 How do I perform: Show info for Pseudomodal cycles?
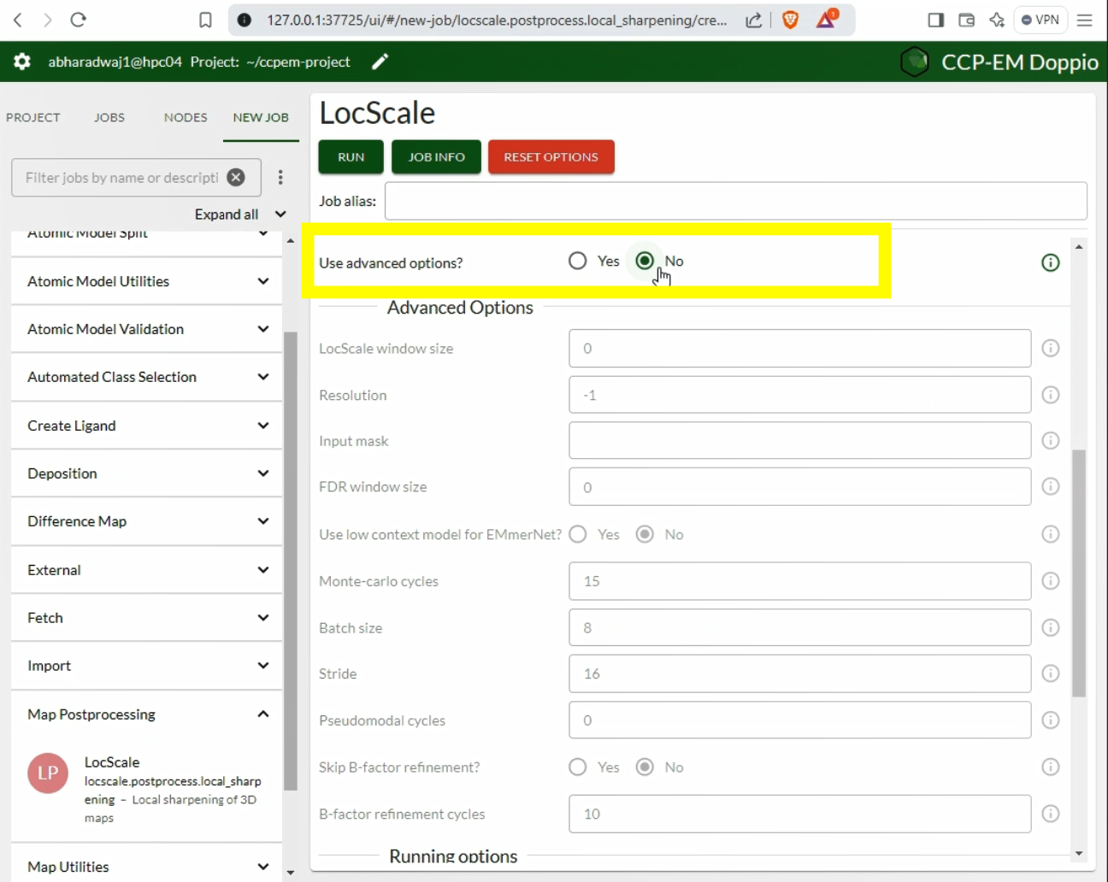coord(1051,720)
